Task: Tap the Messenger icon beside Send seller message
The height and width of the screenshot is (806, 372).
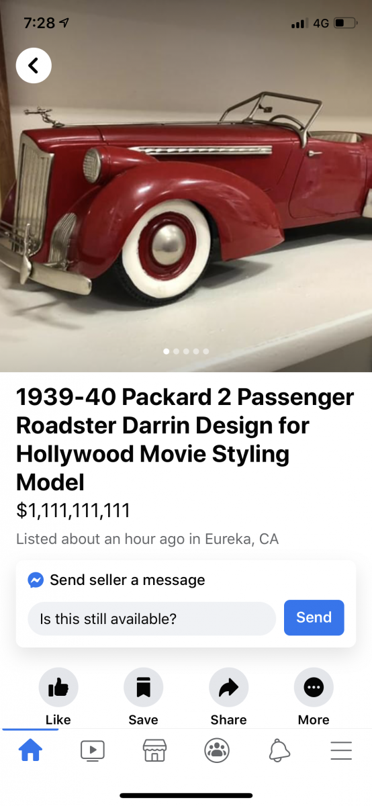Action: point(36,580)
